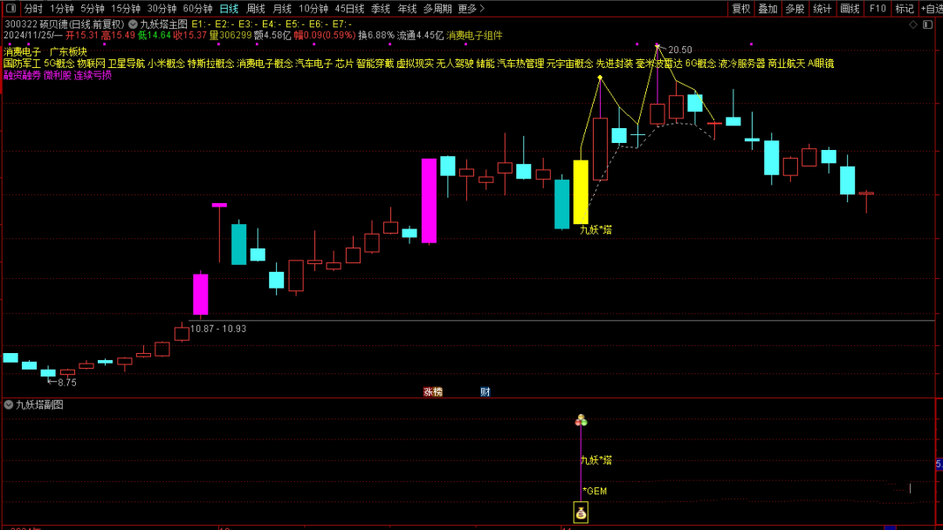Screen dimensions: 943x530
Task: Add stock via +自选 button
Action: click(931, 9)
